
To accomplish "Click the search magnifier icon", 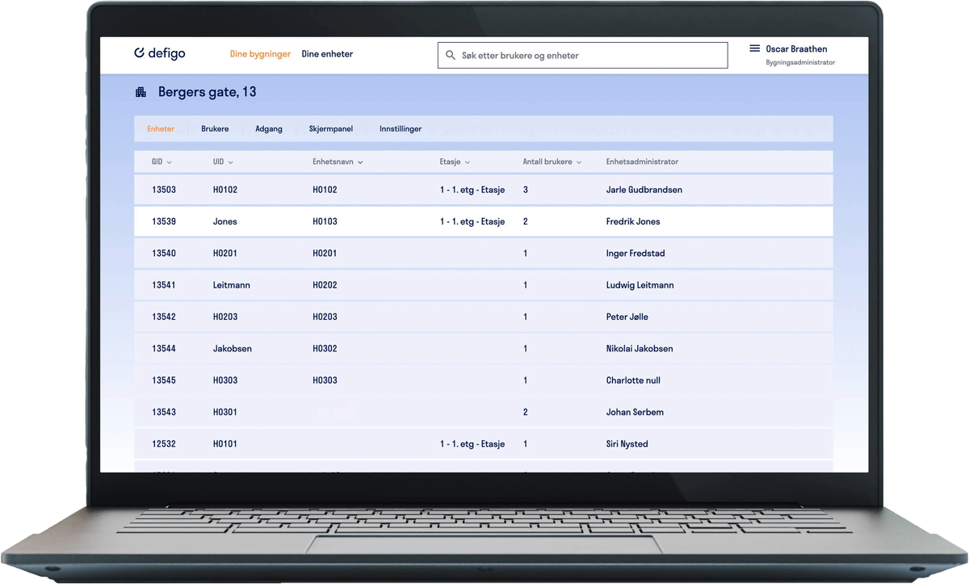I will (451, 56).
